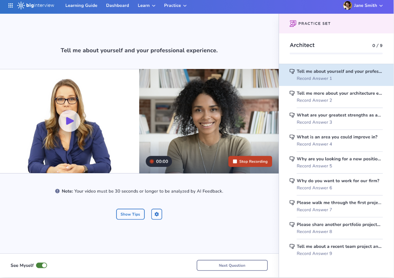Click the Next Question button
The image size is (394, 278).
point(232,265)
